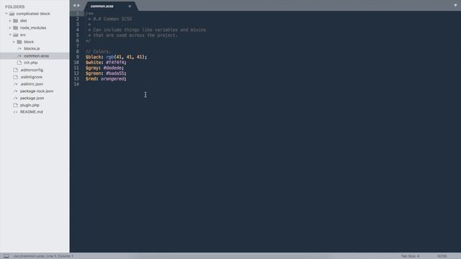Click line number 7 in the gutter
The height and width of the screenshot is (259, 461).
click(x=78, y=46)
